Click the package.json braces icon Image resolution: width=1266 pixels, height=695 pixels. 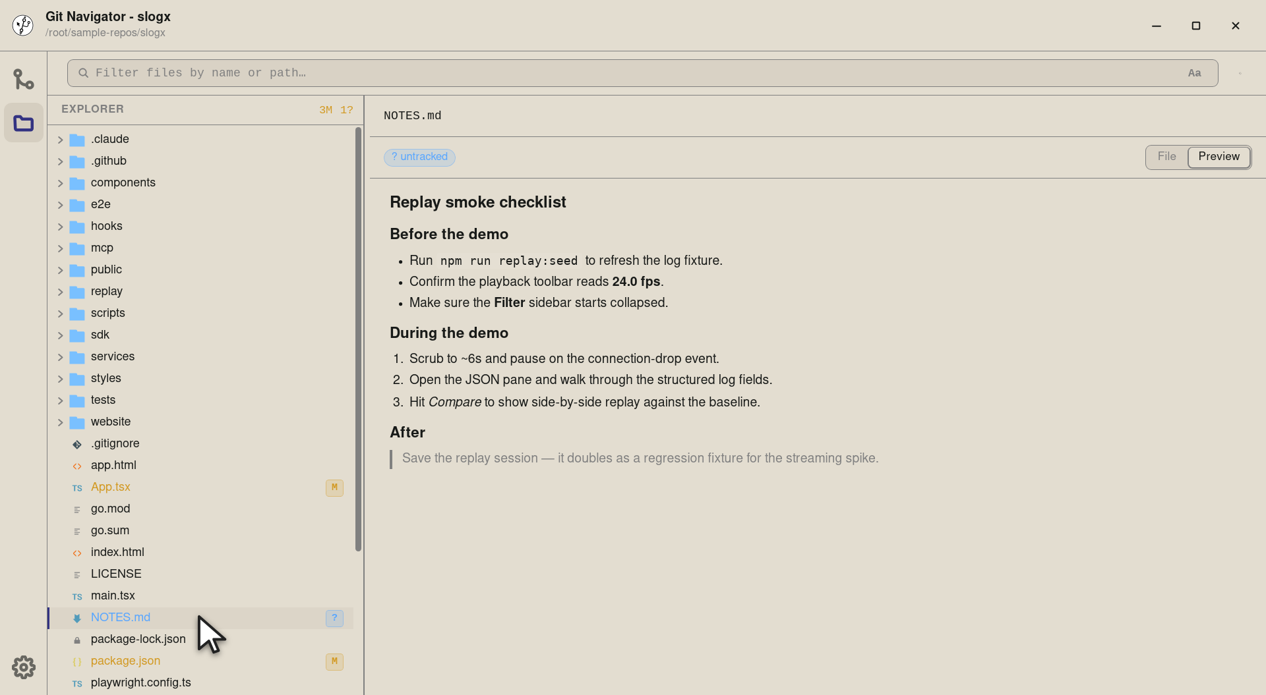click(x=77, y=661)
